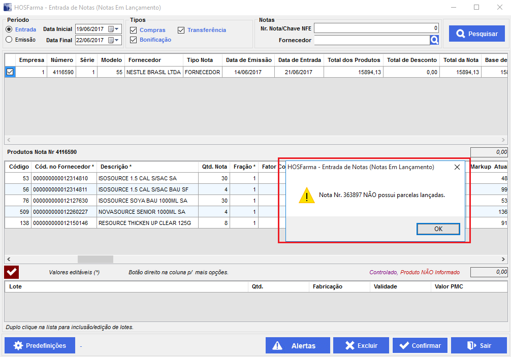Toggle the Transferência checkbox

pyautogui.click(x=181, y=30)
